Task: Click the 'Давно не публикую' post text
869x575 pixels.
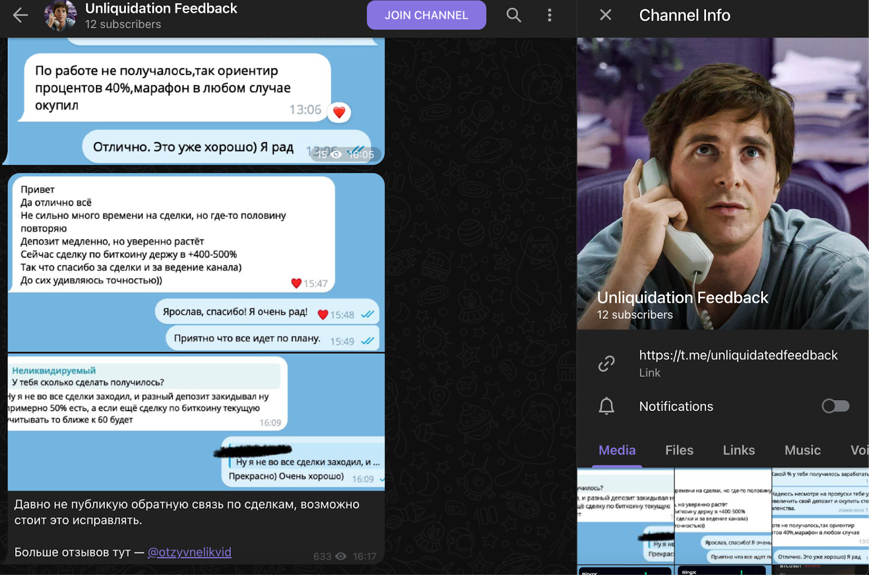Action: [186, 512]
